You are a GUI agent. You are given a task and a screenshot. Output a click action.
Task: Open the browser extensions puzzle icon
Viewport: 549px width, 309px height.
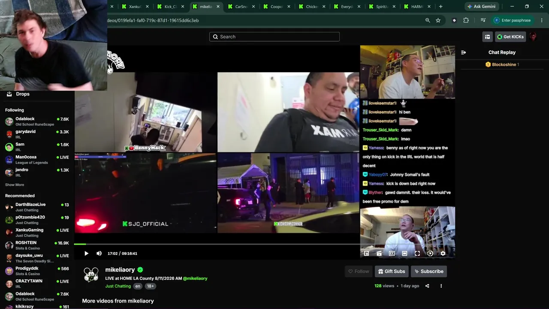(x=466, y=20)
